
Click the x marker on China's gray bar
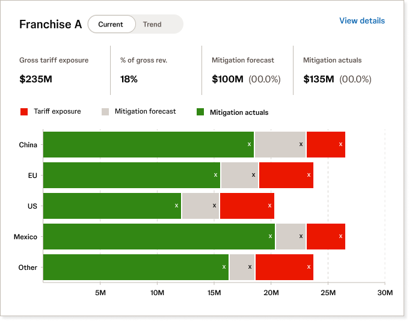[301, 144]
